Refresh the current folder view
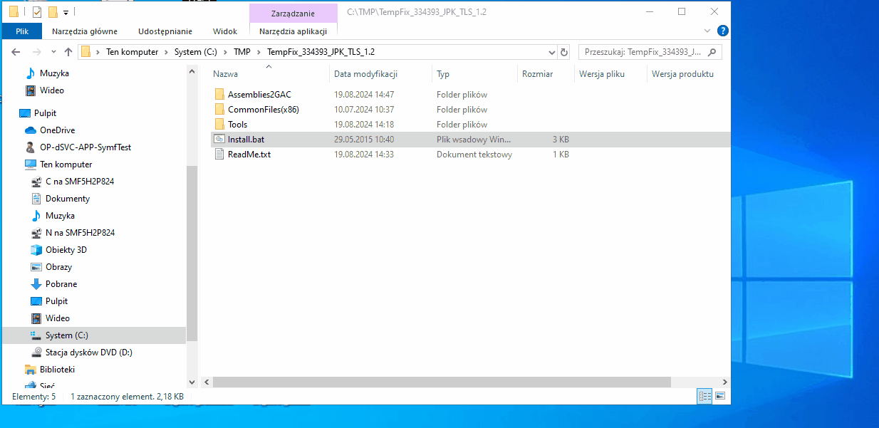 pyautogui.click(x=564, y=52)
